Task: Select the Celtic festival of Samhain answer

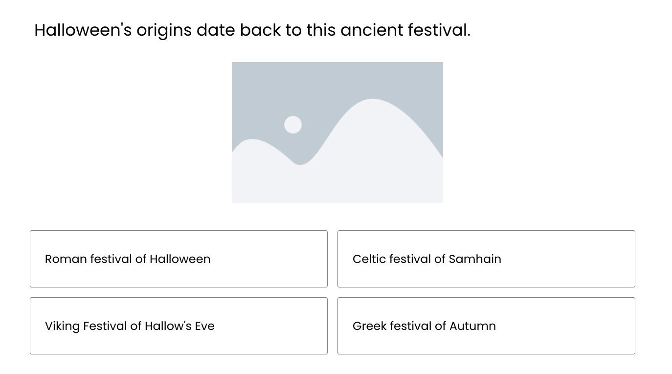Action: (x=486, y=259)
